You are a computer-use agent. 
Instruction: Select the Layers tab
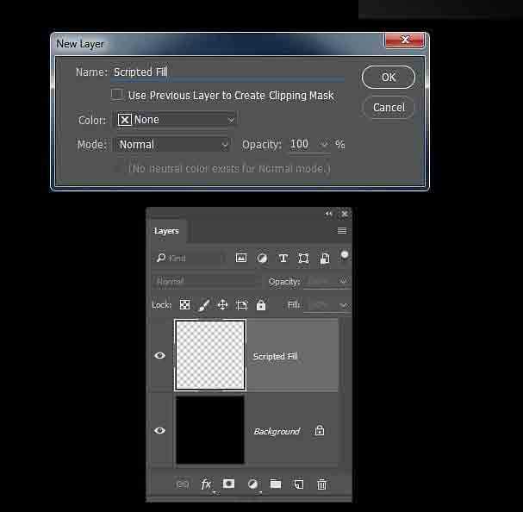tap(166, 231)
